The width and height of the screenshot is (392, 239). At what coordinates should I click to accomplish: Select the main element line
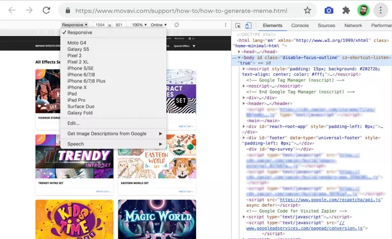pos(262,120)
